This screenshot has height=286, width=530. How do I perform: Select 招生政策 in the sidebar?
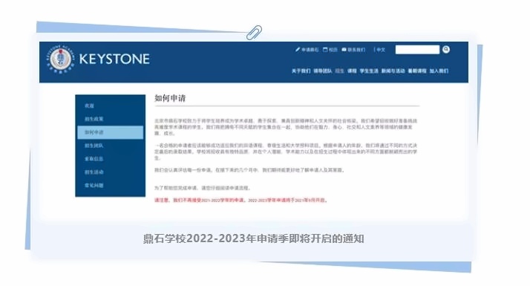[x=94, y=119]
